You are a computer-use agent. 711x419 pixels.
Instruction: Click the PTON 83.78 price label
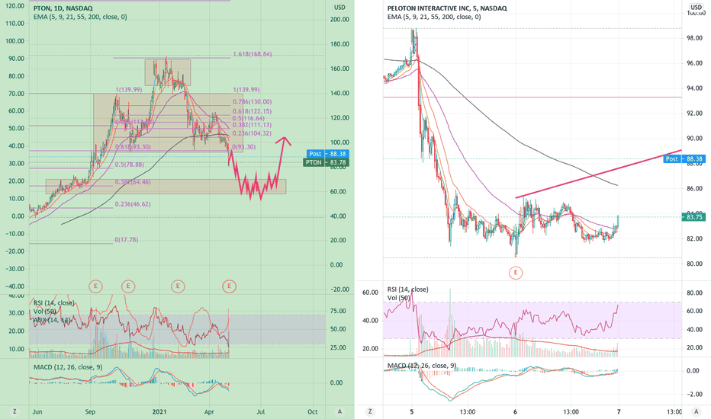pyautogui.click(x=326, y=162)
